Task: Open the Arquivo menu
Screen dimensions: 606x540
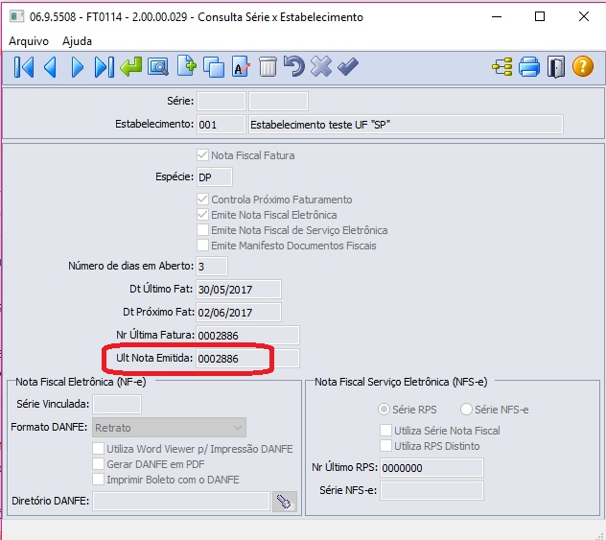Action: pos(29,41)
